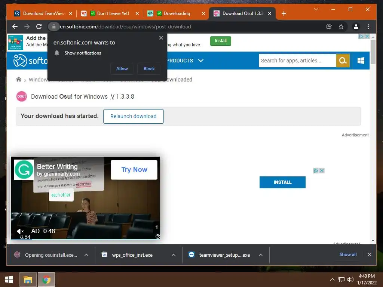Click Try Now on Grammarly ad
Viewport: 383px width, 287px height.
(x=134, y=170)
